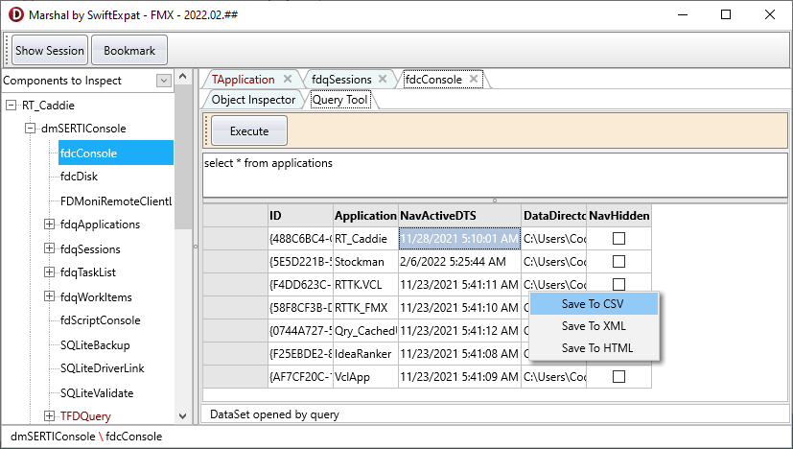Expand the fdqSessions node in tree
Viewport: 793px width, 449px height.
click(x=50, y=249)
